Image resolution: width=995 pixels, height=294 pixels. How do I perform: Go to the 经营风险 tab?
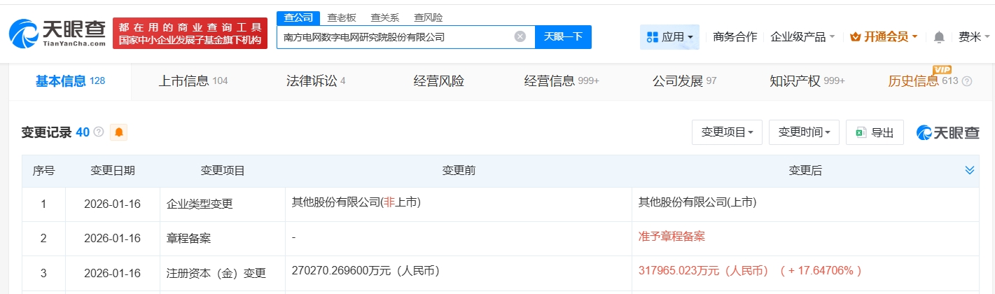[439, 81]
